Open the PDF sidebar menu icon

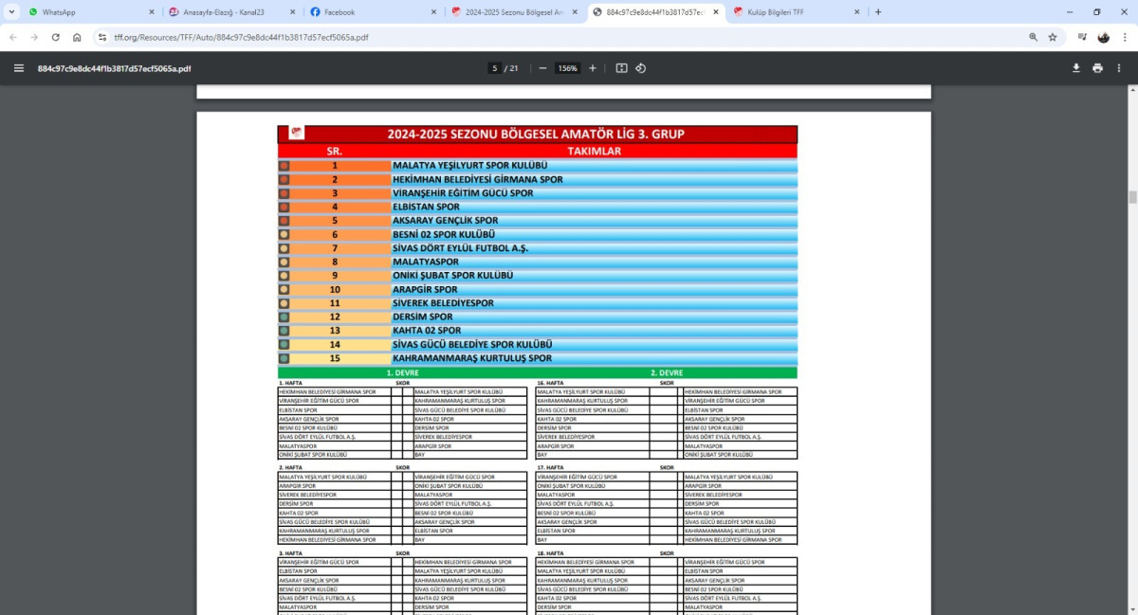[19, 68]
